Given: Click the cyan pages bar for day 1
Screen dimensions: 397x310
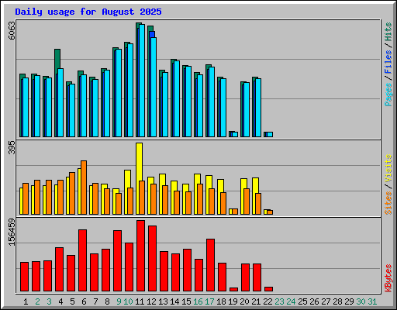Looking at the screenshot, I should (x=26, y=108).
